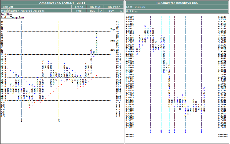Click 1.0000 on left RS scale

(130, 84)
